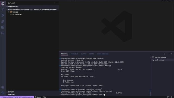Switch to the Problems tab
Image resolution: width=174 pixels, height=98 pixels.
[x=74, y=54]
